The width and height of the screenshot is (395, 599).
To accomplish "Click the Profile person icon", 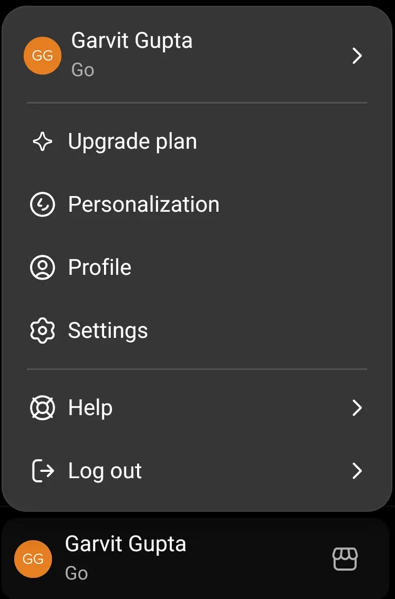I will (43, 267).
